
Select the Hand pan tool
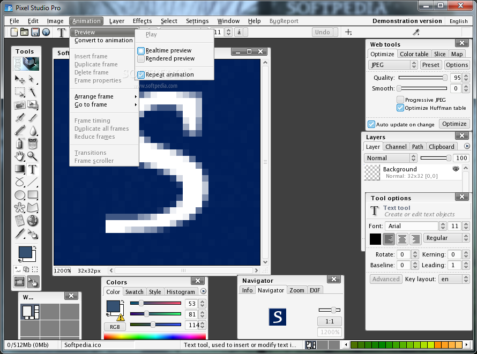pyautogui.click(x=20, y=156)
